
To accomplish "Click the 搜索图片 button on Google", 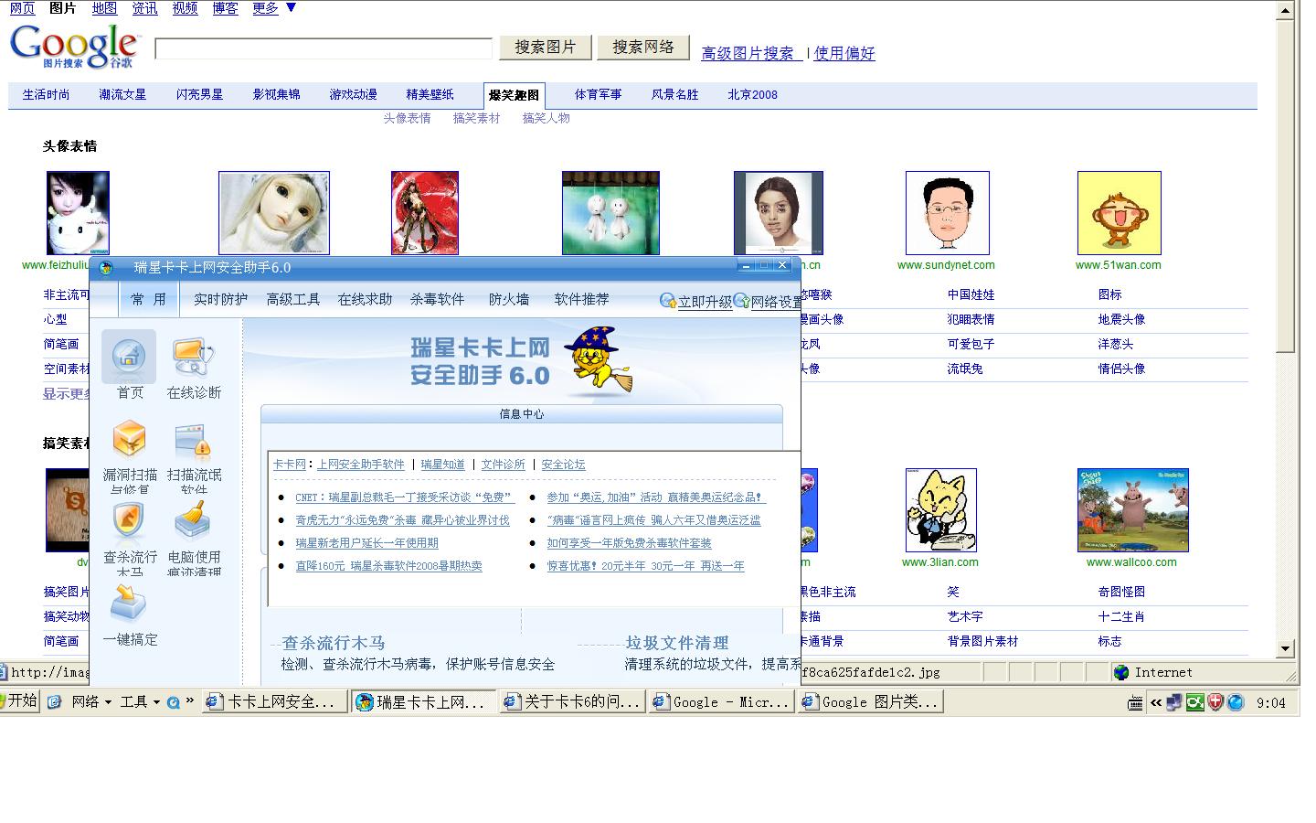I will 546,48.
